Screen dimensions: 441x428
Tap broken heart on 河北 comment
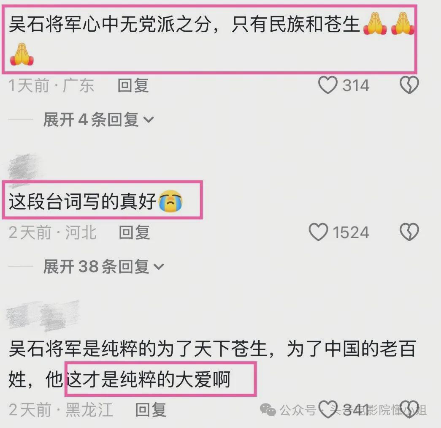click(x=409, y=232)
